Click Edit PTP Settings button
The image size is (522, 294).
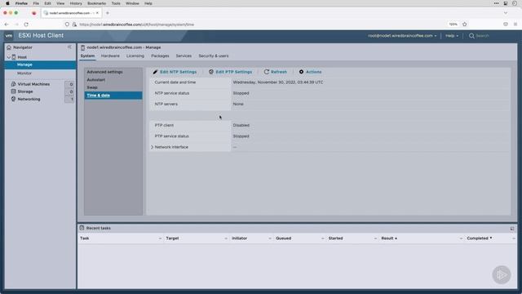tap(230, 72)
